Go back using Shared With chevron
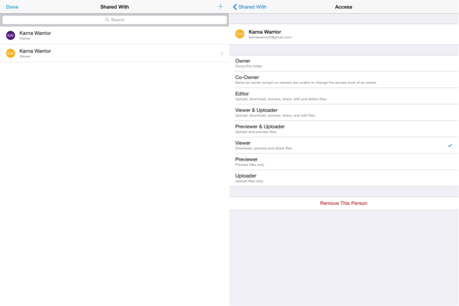This screenshot has width=459, height=306. click(x=235, y=7)
